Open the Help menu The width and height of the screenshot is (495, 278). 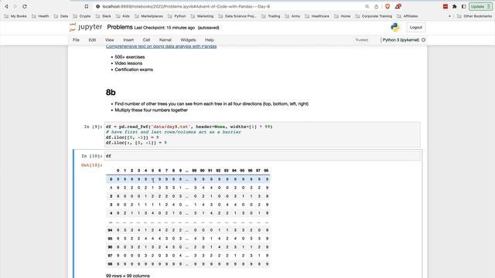(x=210, y=40)
